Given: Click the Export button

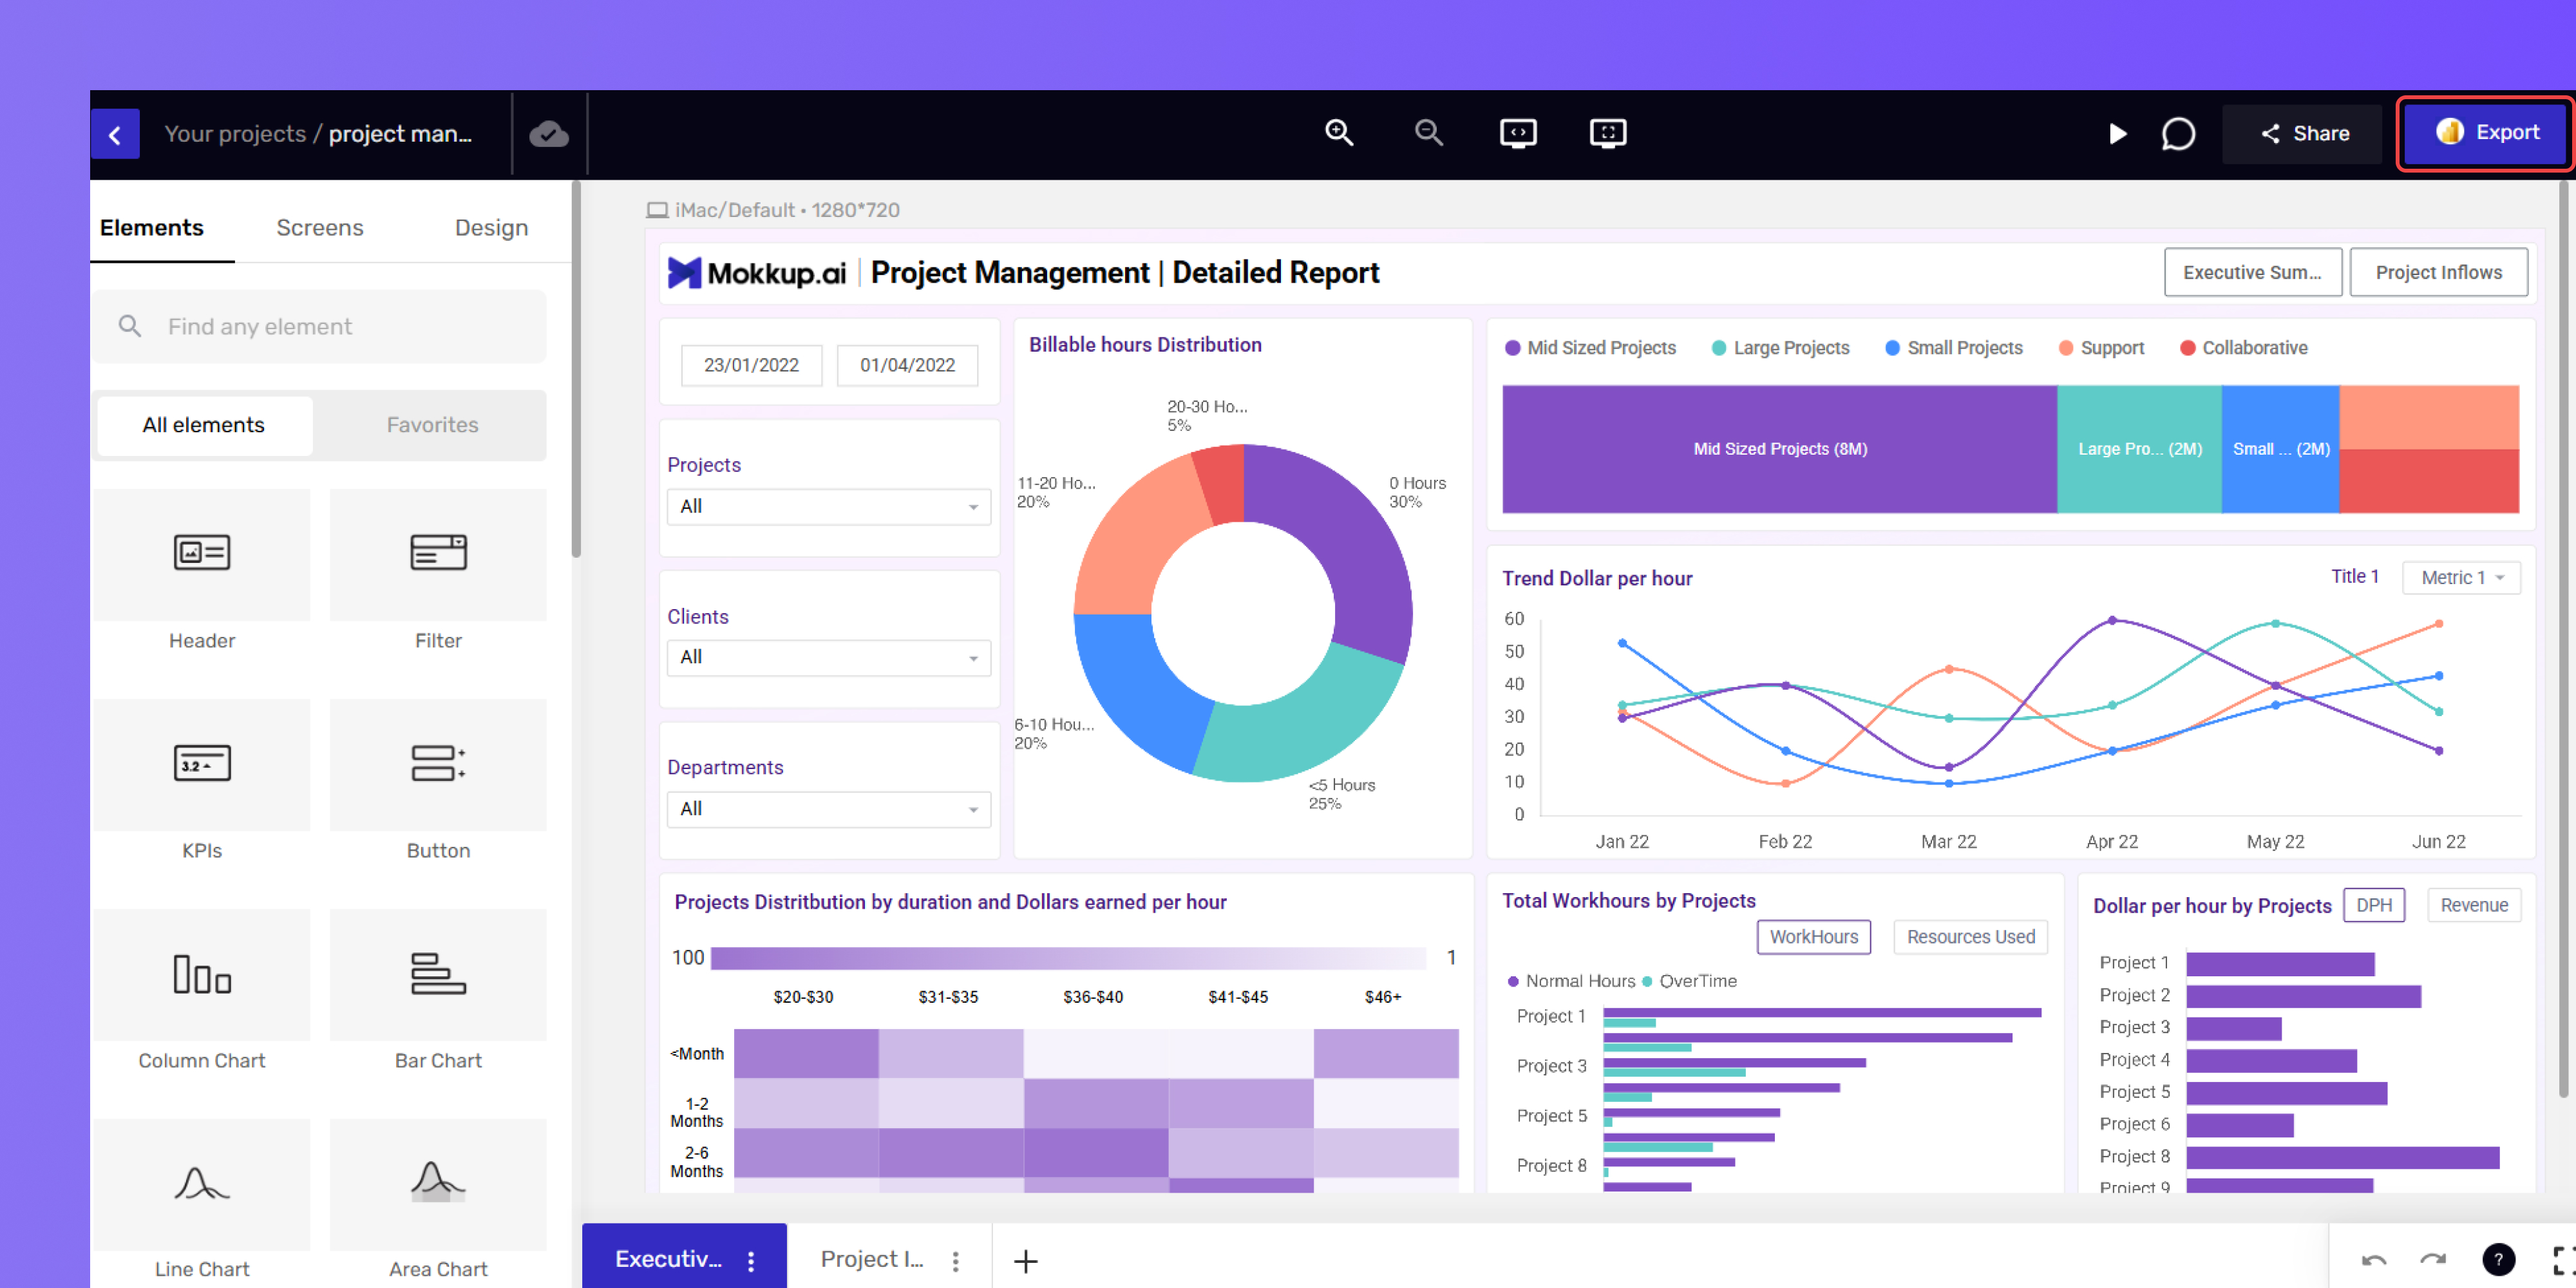Looking at the screenshot, I should 2485,133.
